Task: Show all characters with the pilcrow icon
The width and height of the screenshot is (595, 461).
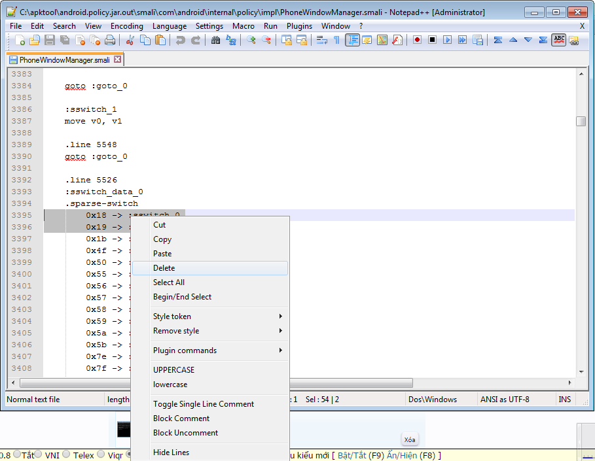Action: tap(336, 40)
